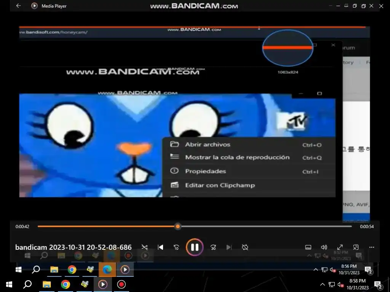Open Bandicam record icon on bottom taskbar
The height and width of the screenshot is (292, 390).
tap(121, 284)
